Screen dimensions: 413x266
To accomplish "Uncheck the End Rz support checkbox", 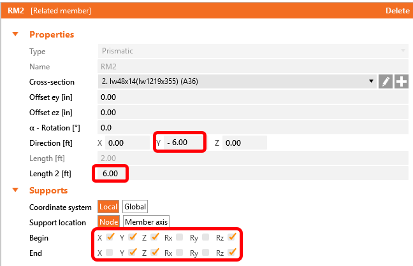I will tap(232, 253).
